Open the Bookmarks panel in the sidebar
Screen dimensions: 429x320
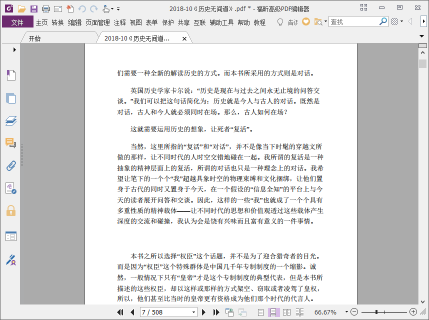tap(11, 75)
